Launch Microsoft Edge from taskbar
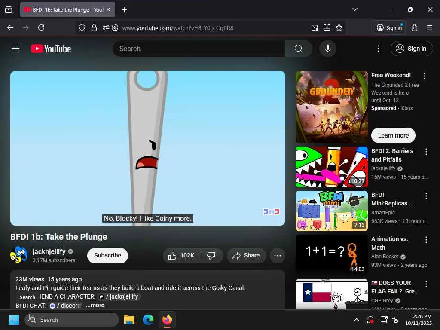 click(x=148, y=320)
